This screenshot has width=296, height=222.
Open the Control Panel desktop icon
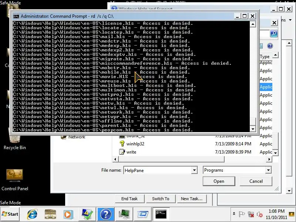coord(15,180)
